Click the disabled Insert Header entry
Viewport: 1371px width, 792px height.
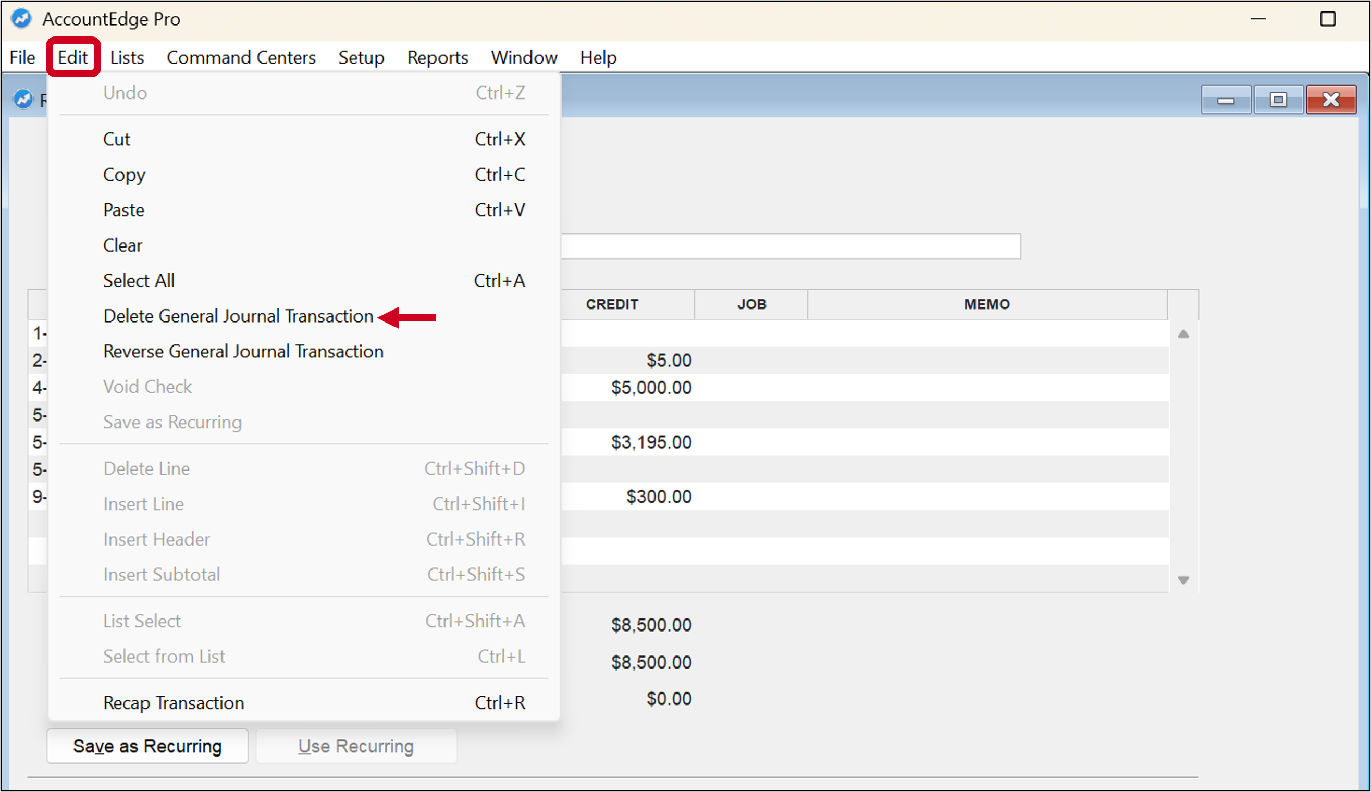303,539
